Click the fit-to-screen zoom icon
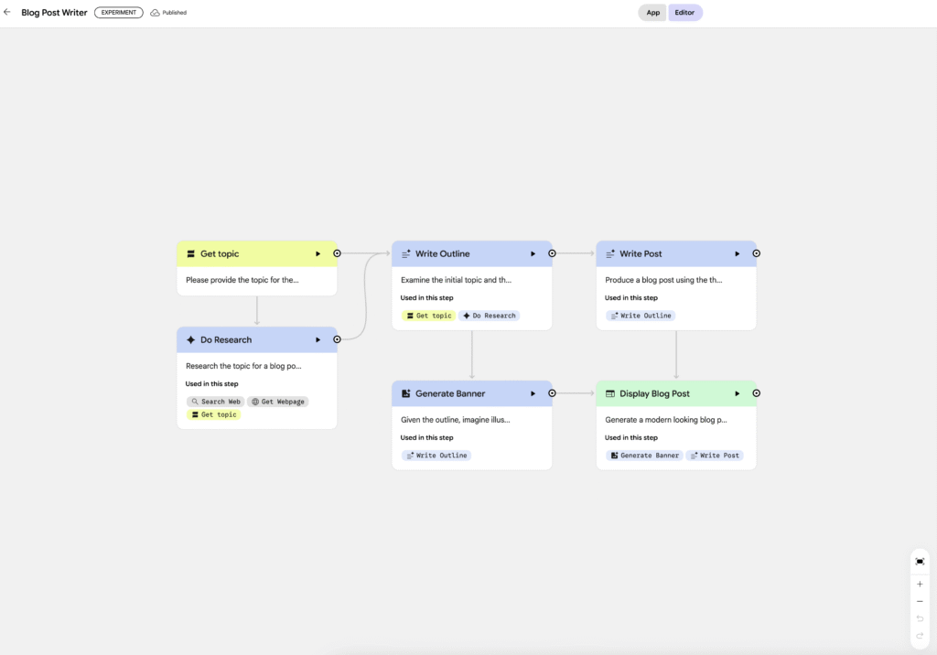 [x=920, y=561]
